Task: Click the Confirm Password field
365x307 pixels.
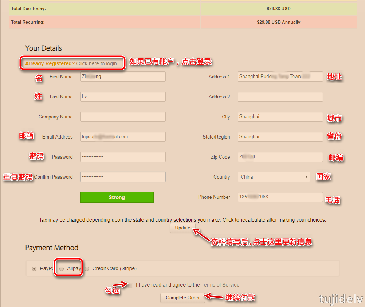Action: pos(123,177)
